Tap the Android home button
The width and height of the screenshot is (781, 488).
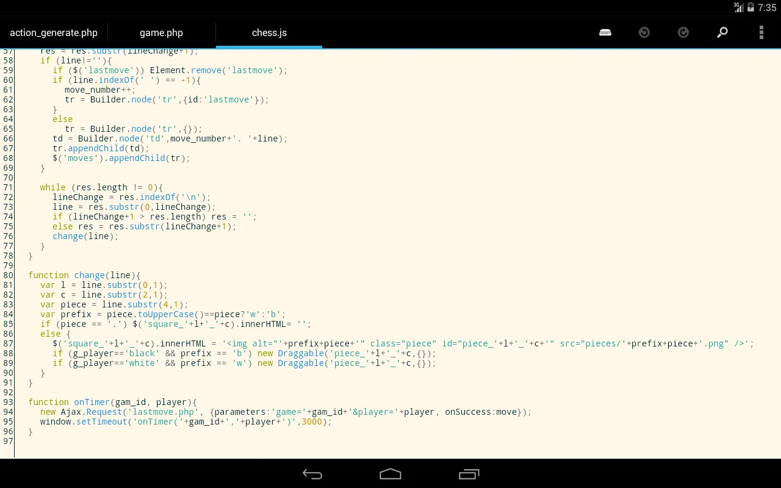(x=390, y=474)
